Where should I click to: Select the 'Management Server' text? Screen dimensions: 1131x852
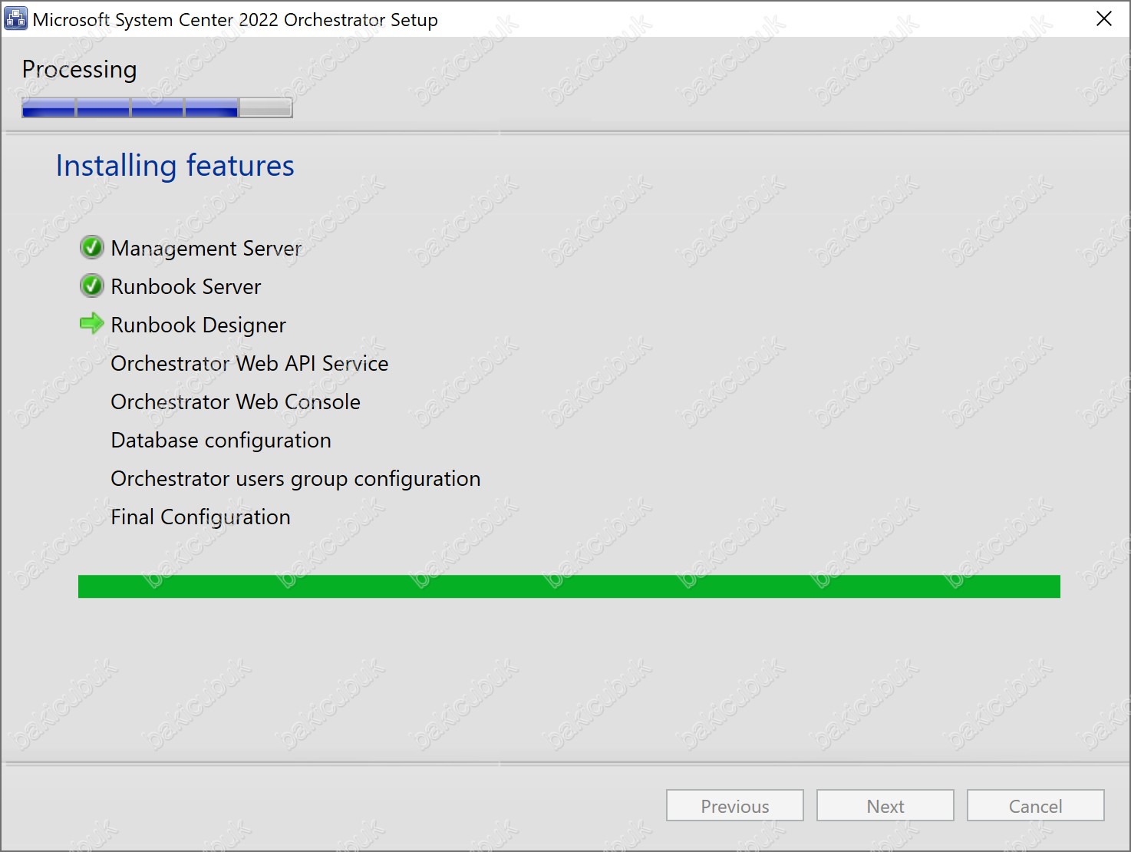tap(206, 249)
